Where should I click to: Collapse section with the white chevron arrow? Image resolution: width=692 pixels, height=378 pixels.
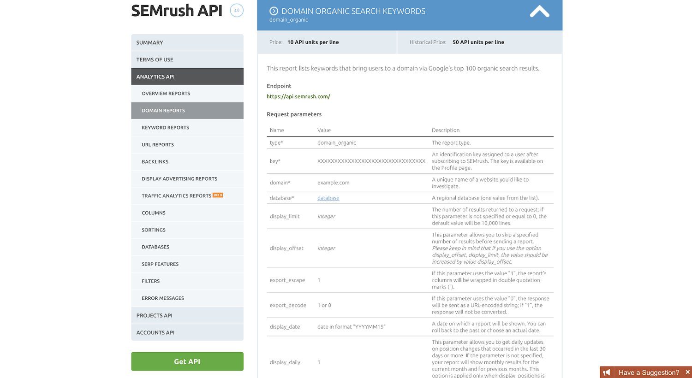tap(539, 12)
